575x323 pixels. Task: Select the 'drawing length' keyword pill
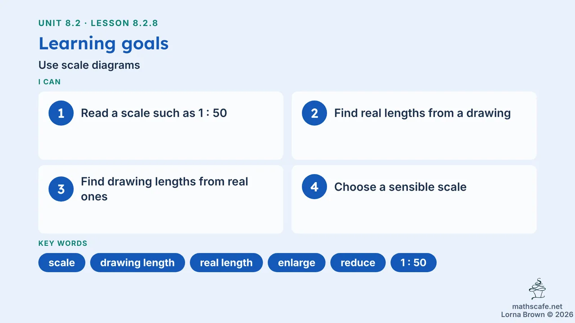[137, 262]
